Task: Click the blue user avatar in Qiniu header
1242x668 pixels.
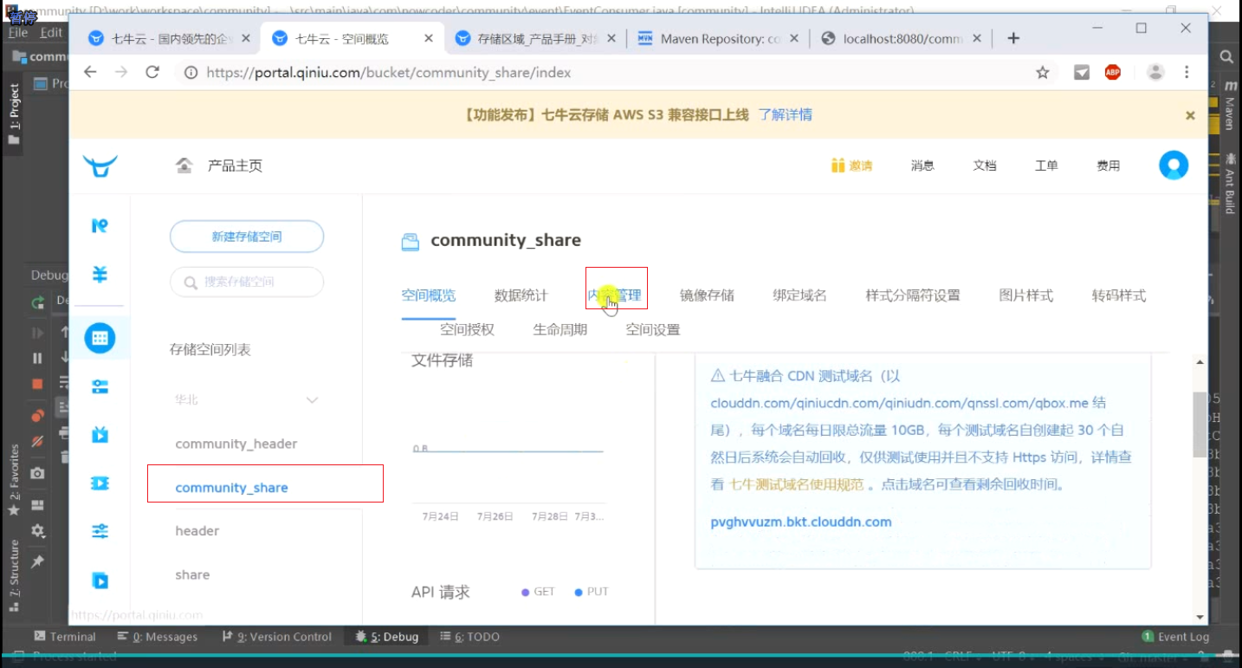Action: point(1174,165)
